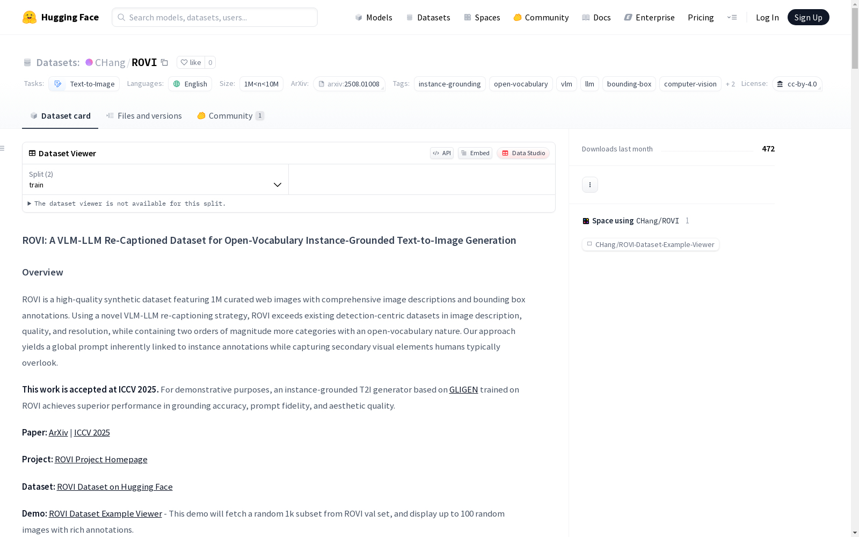Image resolution: width=859 pixels, height=537 pixels.
Task: Select the instance-grounding tag
Action: click(450, 84)
